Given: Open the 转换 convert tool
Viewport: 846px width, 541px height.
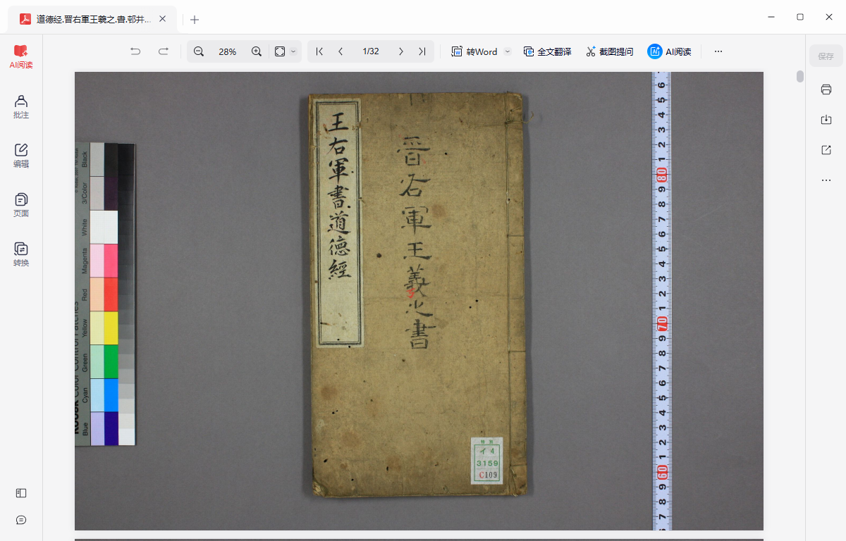Looking at the screenshot, I should (21, 254).
